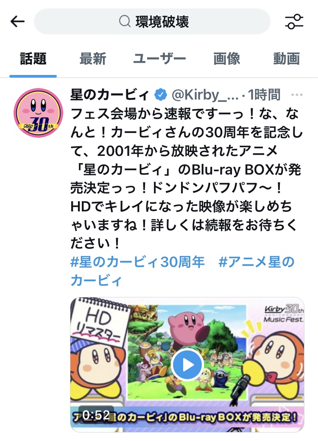This screenshot has height=441, width=318.
Task: Open the tweet's three-dot more menu
Action: coord(297,95)
